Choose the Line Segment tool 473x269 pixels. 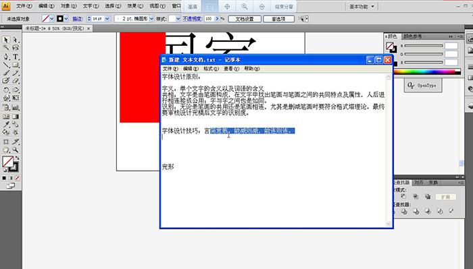click(6, 65)
